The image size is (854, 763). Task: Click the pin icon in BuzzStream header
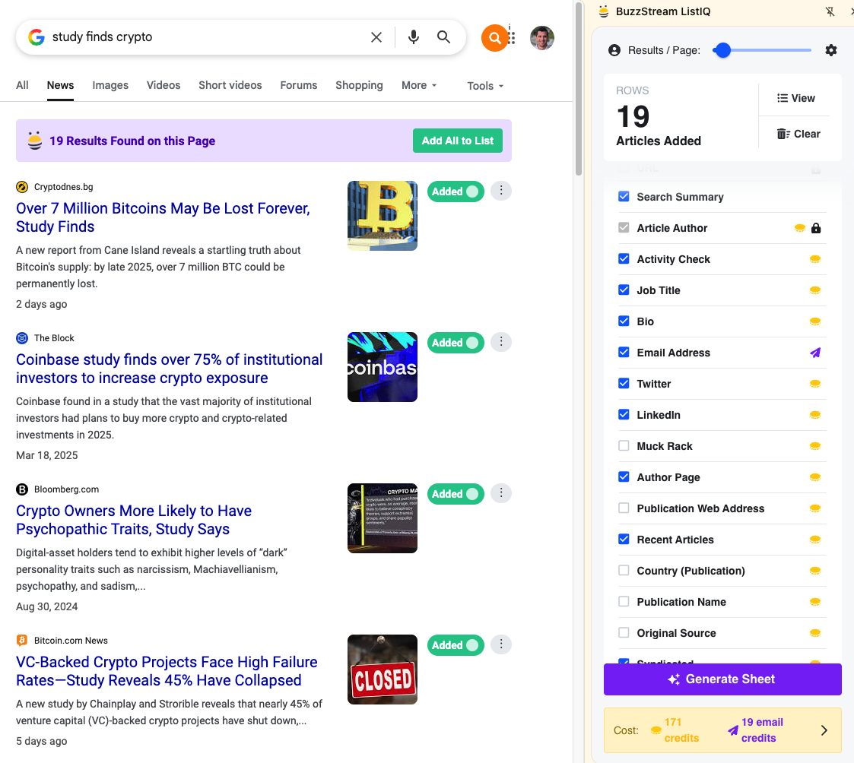[830, 11]
